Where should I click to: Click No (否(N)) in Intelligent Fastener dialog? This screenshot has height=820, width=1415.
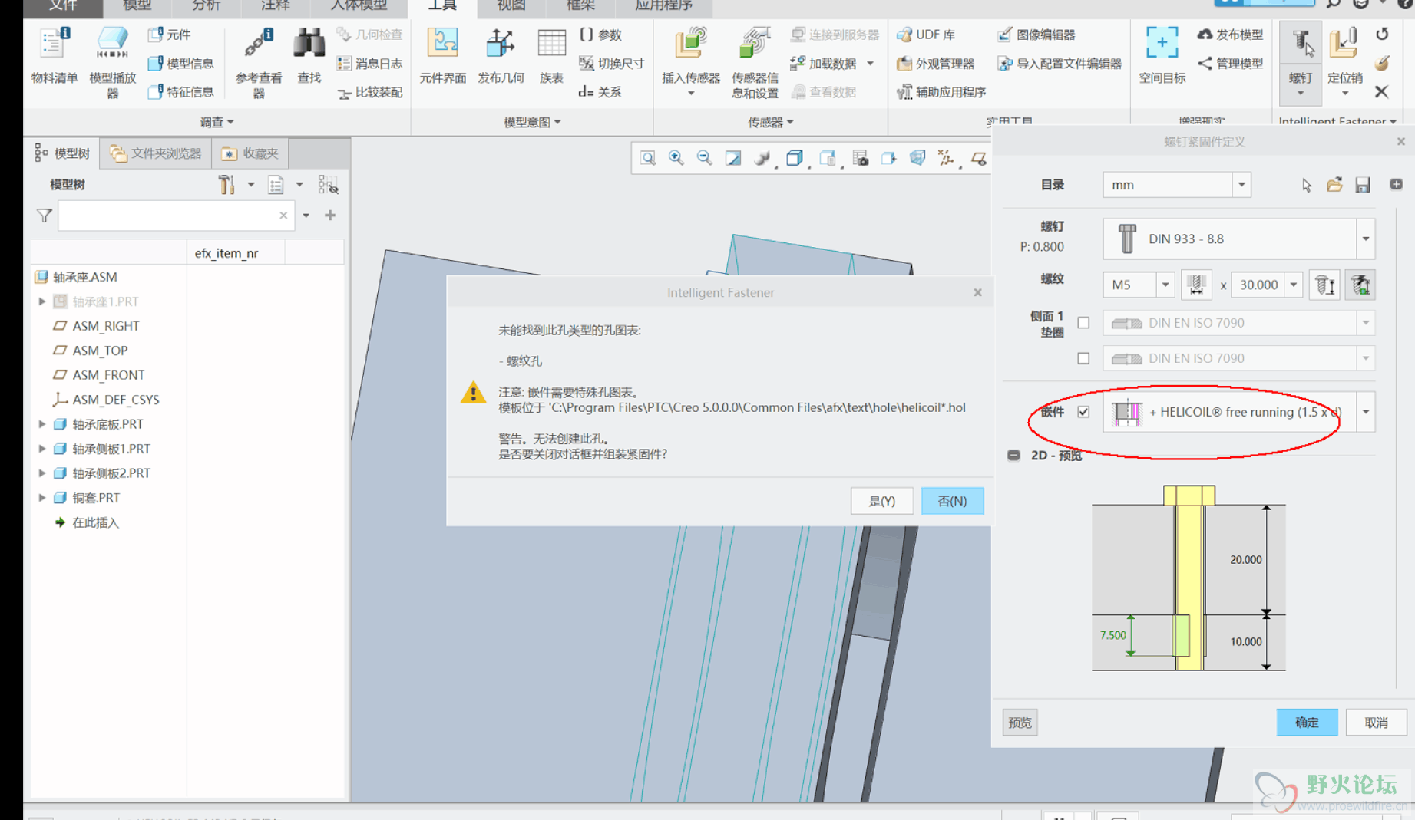[x=952, y=501]
